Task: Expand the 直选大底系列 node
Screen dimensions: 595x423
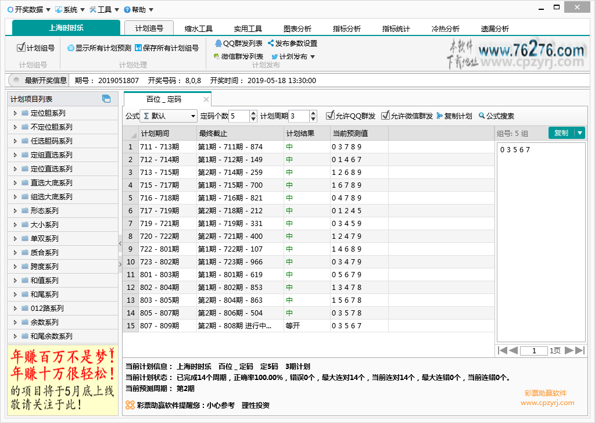Action: coord(15,183)
